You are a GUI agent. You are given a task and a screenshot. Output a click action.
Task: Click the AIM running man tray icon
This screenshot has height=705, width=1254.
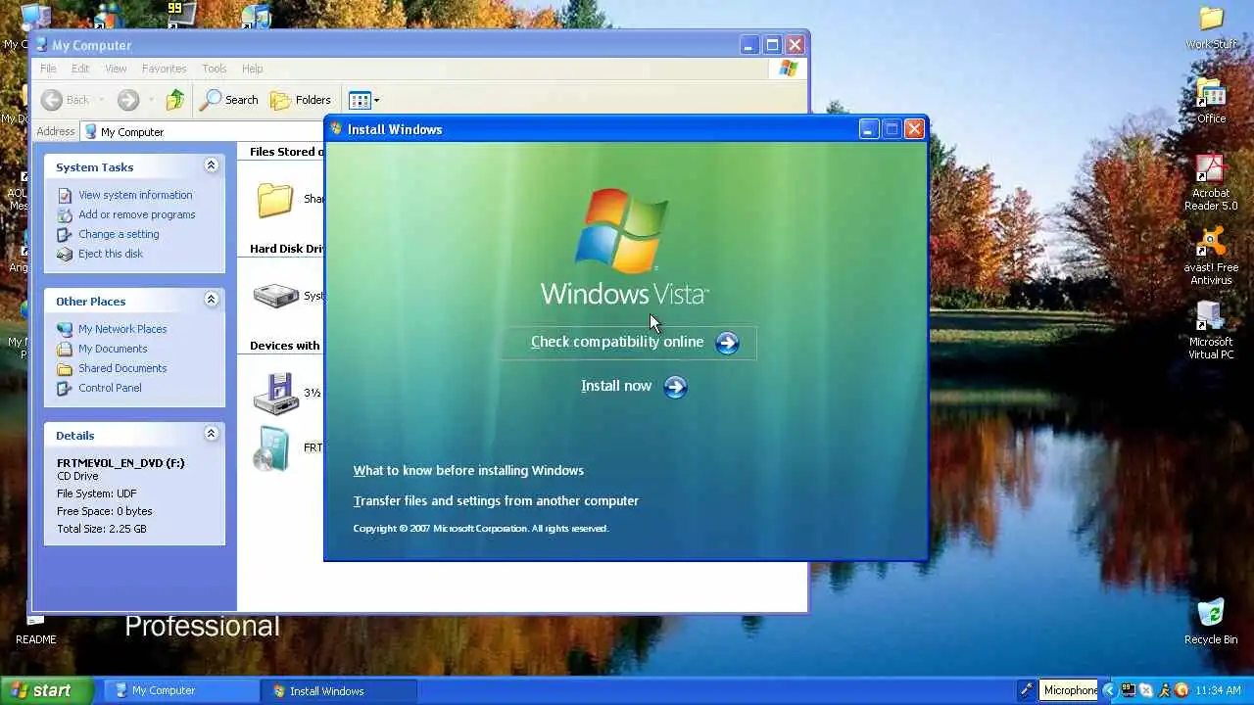[x=1163, y=690]
